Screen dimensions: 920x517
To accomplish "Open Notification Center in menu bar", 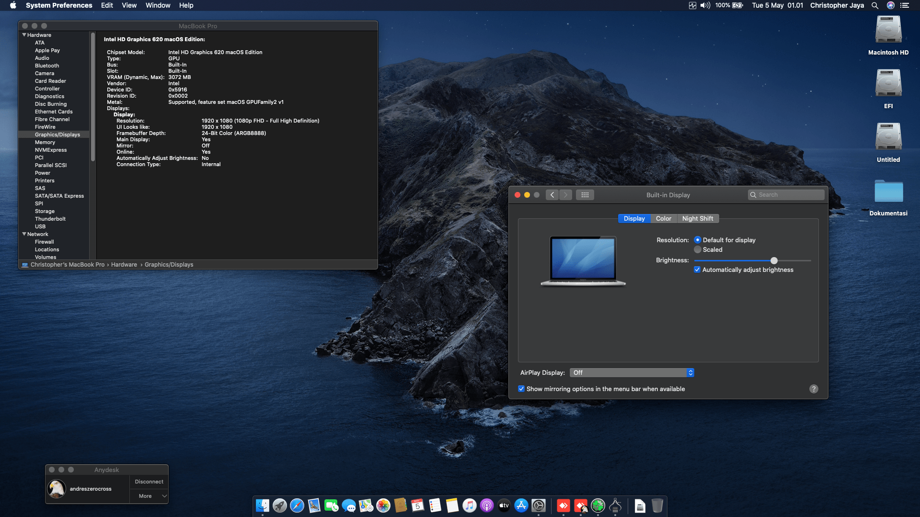I will [x=905, y=5].
